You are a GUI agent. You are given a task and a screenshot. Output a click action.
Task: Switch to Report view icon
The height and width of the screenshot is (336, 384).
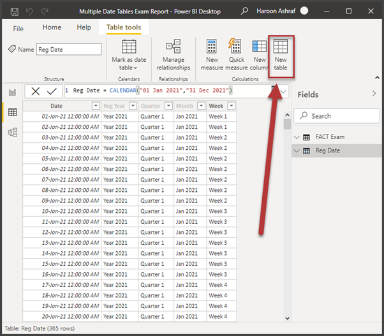pos(13,92)
